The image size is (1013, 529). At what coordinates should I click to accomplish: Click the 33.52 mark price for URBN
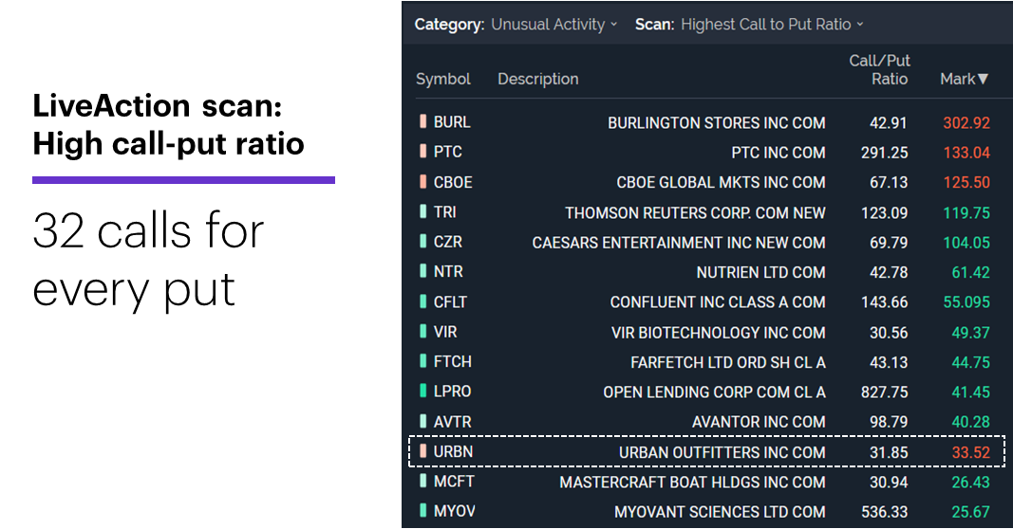971,452
